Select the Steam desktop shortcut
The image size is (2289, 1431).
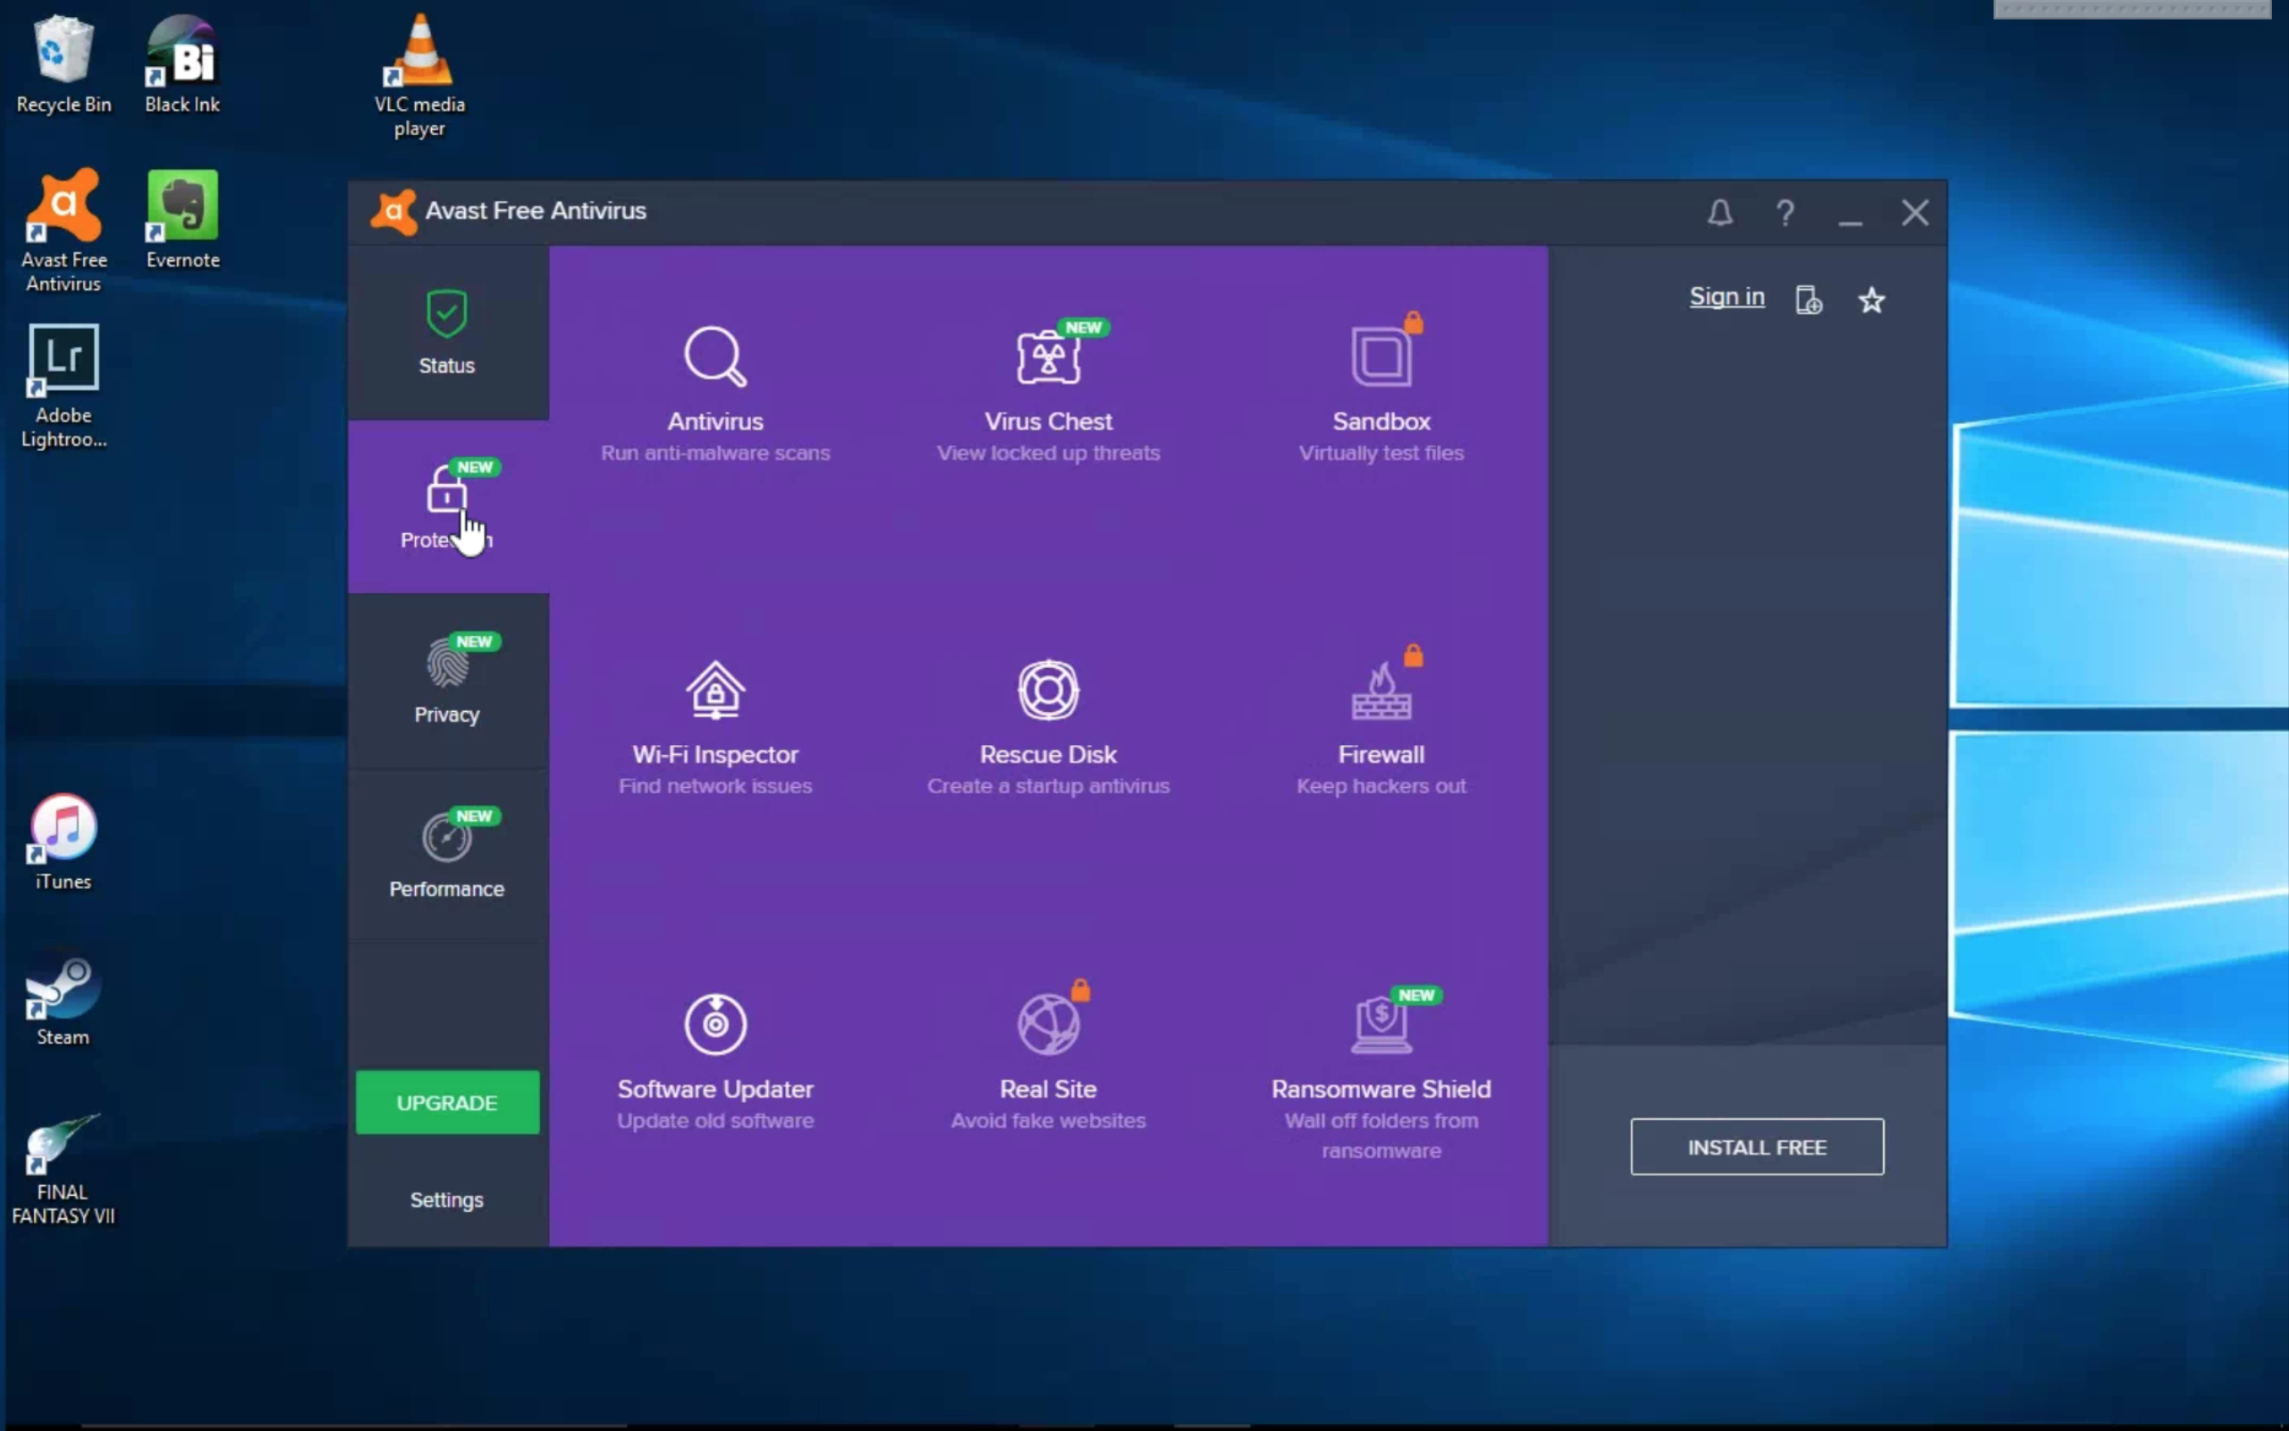coord(63,997)
